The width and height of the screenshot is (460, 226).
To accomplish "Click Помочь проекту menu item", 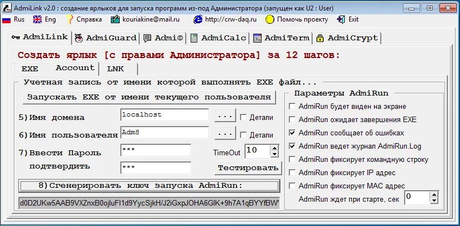I will coord(297,19).
